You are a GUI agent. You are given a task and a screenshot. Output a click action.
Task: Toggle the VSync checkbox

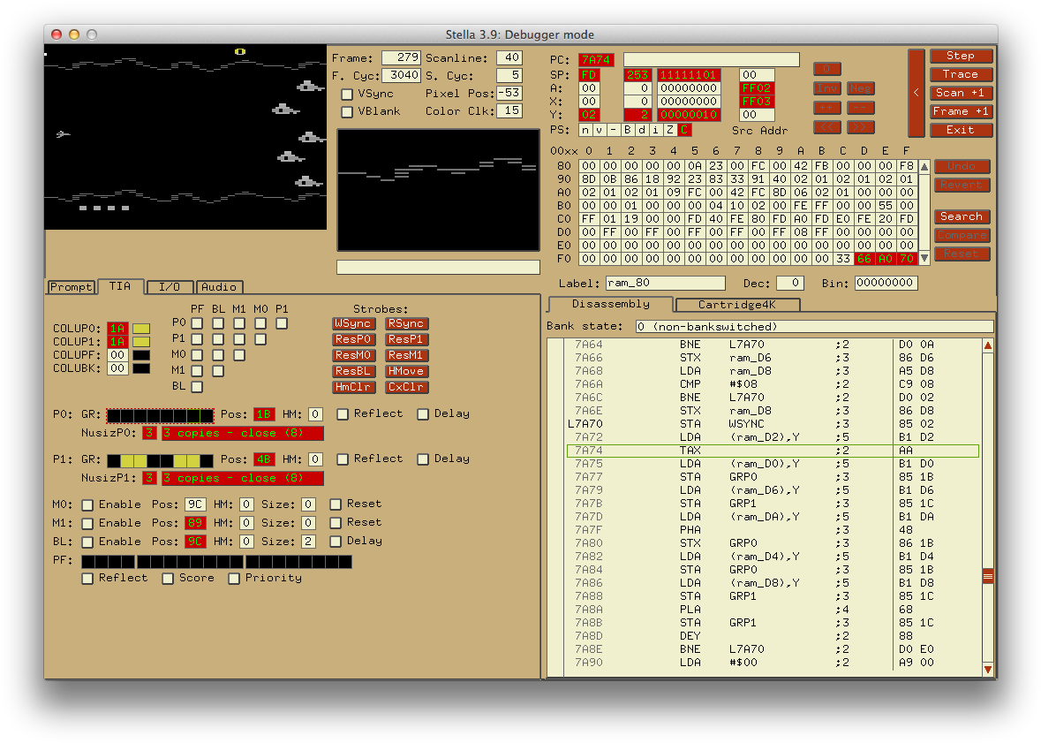[x=346, y=95]
